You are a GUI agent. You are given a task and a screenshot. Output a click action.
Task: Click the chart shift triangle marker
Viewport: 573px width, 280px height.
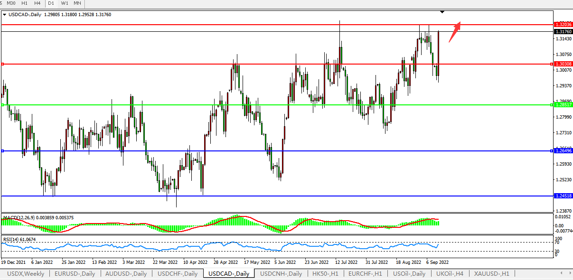(442, 11)
